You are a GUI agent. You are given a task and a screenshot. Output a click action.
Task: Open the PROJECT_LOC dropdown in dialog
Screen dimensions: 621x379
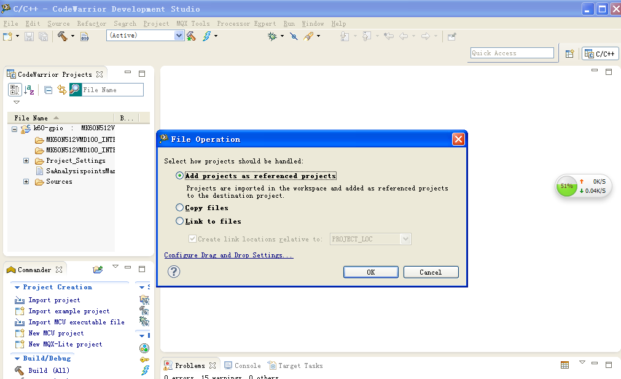(x=405, y=239)
